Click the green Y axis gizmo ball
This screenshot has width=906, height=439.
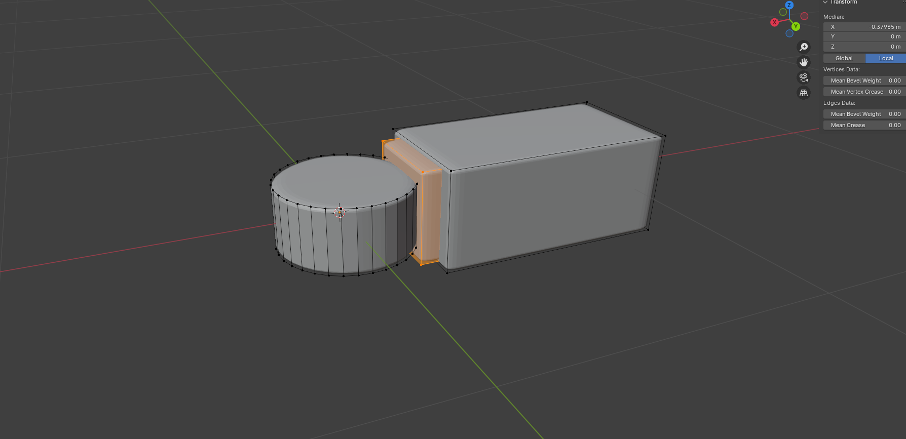tap(796, 26)
